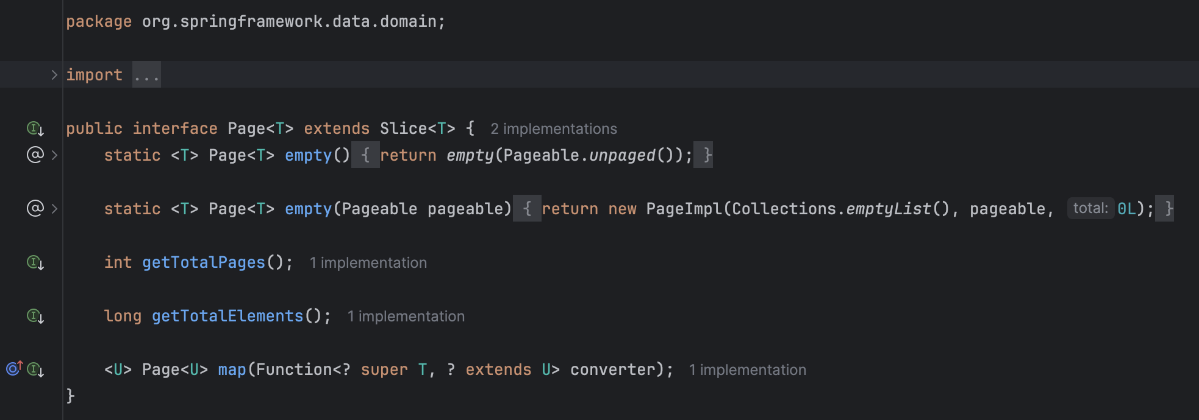Viewport: 1199px width, 420px height.
Task: Click implemented-method gutter icon next to getTotalElements
Action: point(35,316)
